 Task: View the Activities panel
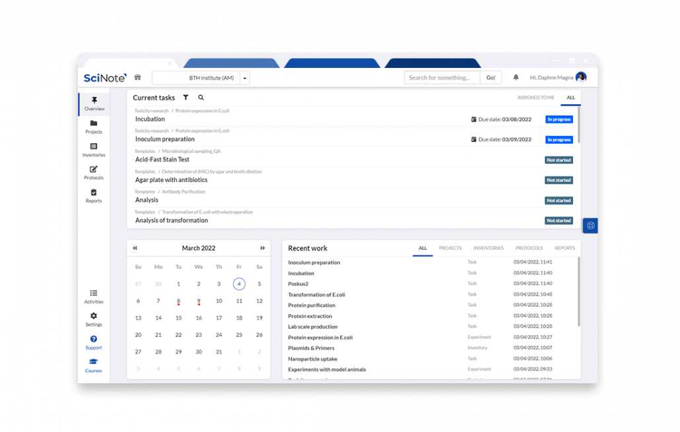coord(93,297)
